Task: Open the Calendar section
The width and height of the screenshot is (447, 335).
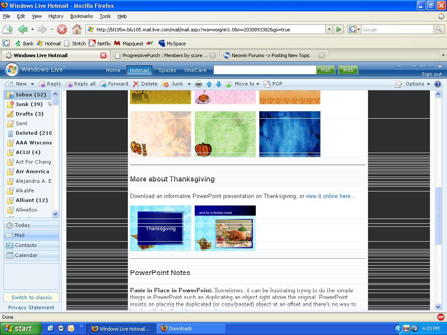Action: [x=31, y=255]
